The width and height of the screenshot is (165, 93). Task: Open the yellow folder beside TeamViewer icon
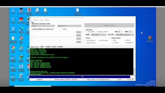[45, 11]
